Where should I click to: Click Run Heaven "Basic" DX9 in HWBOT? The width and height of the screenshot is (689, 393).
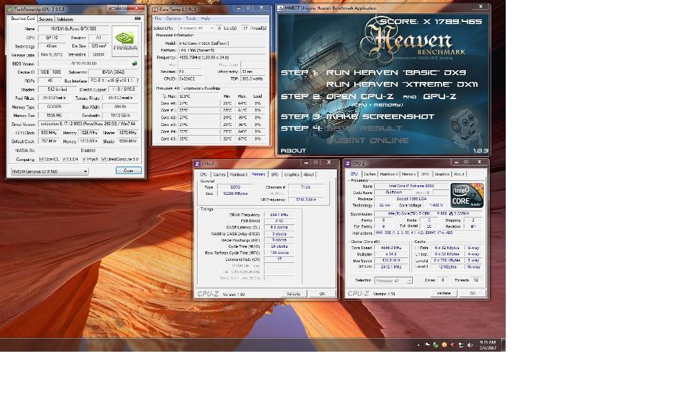pos(396,72)
